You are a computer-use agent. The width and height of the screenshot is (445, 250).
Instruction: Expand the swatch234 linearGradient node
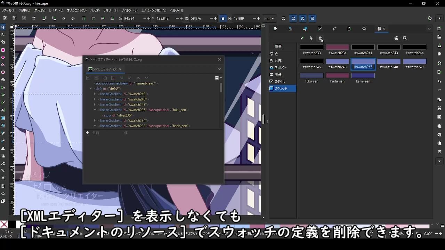click(x=95, y=120)
